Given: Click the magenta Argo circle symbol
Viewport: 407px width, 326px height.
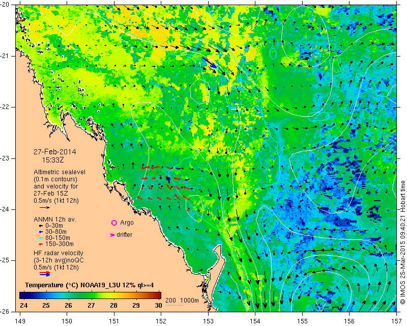Looking at the screenshot, I should pyautogui.click(x=114, y=223).
